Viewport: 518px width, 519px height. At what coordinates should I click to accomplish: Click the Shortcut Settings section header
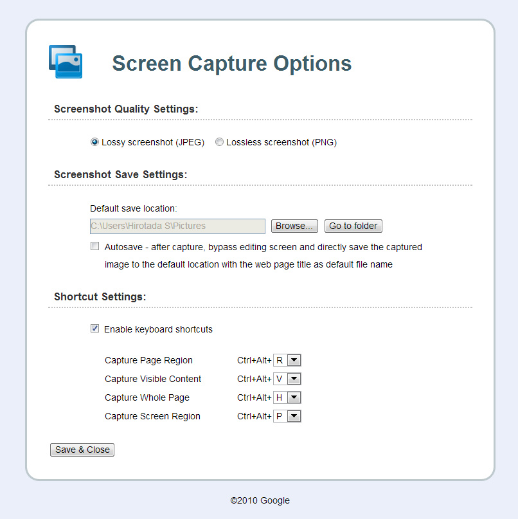coord(100,297)
